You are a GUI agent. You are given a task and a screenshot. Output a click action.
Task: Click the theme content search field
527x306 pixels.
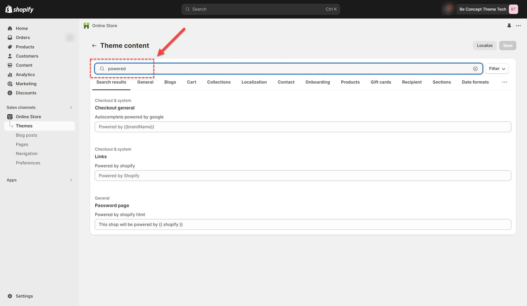(289, 69)
